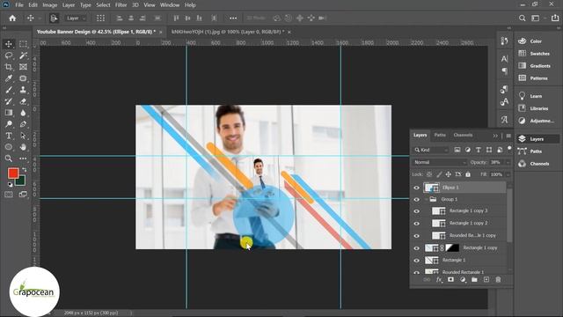Select the Path Selection arrow tool
Viewport: 563px width, 317px height.
23,136
